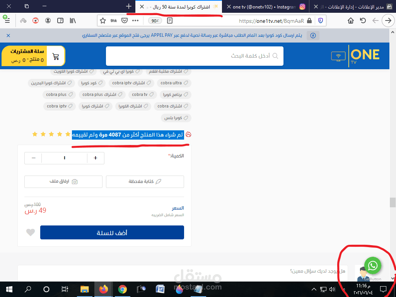Screen dimensions: 396x297
Task: Open the كوبرا بلس tag
Action: click(176, 118)
